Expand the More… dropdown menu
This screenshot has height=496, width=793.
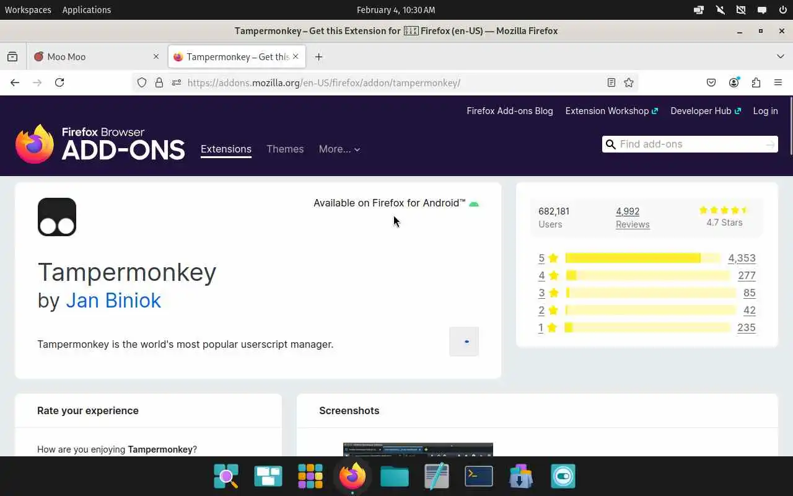340,149
